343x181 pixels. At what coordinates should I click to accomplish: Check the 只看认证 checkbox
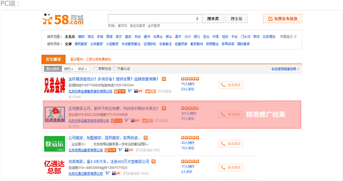(115, 69)
